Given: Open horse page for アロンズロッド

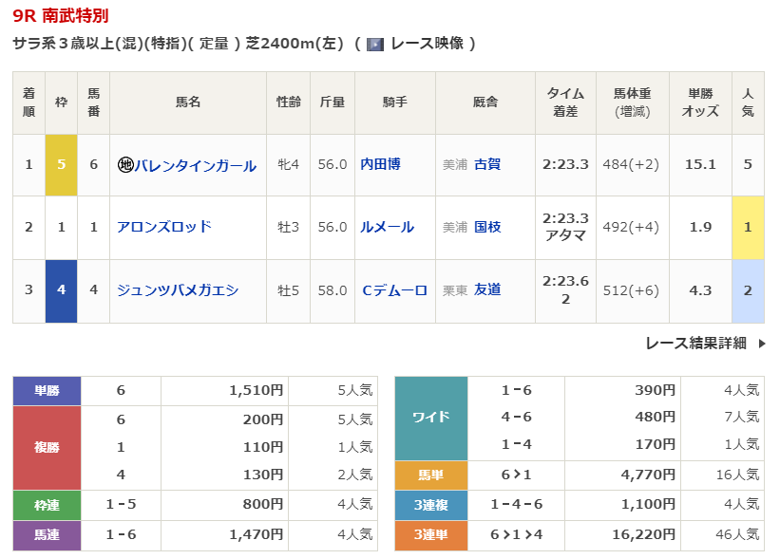Looking at the screenshot, I should [163, 227].
